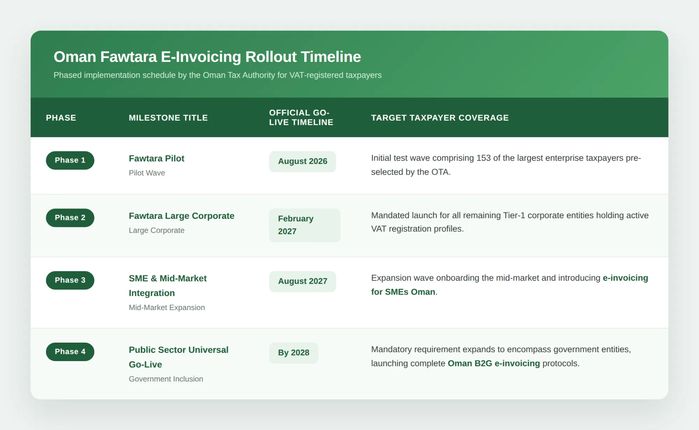Click the Initial test wave coverage description

click(x=506, y=165)
